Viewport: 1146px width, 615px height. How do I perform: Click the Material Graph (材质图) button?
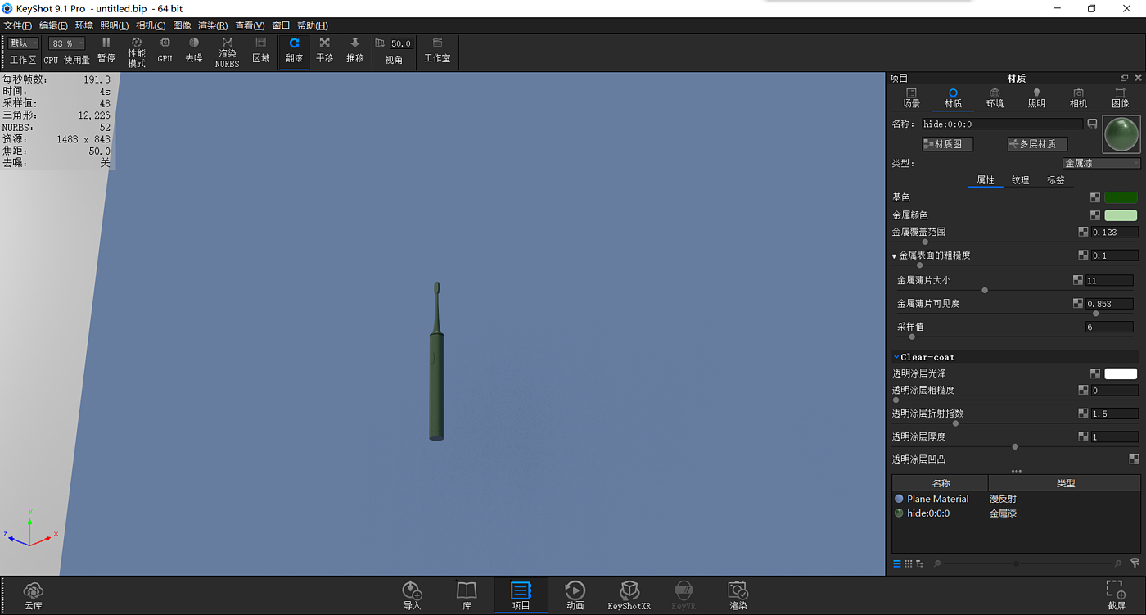pos(947,144)
